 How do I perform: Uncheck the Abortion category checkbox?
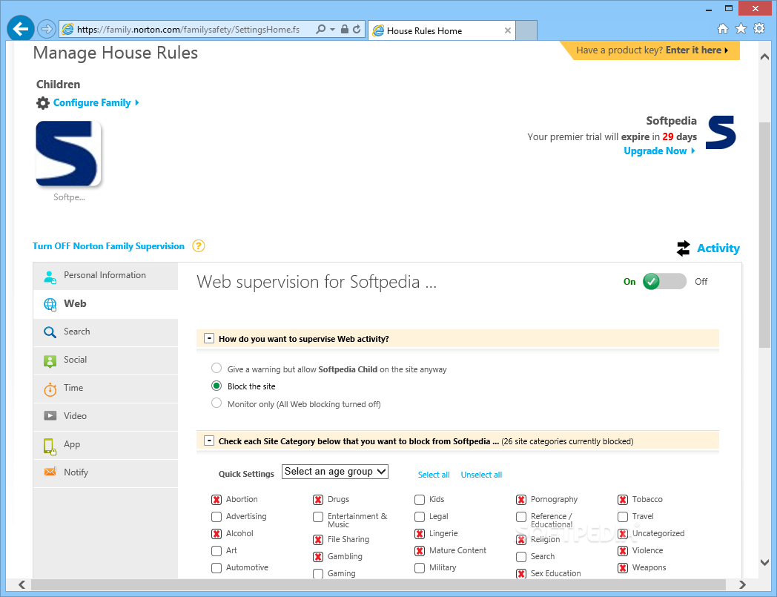coord(216,500)
